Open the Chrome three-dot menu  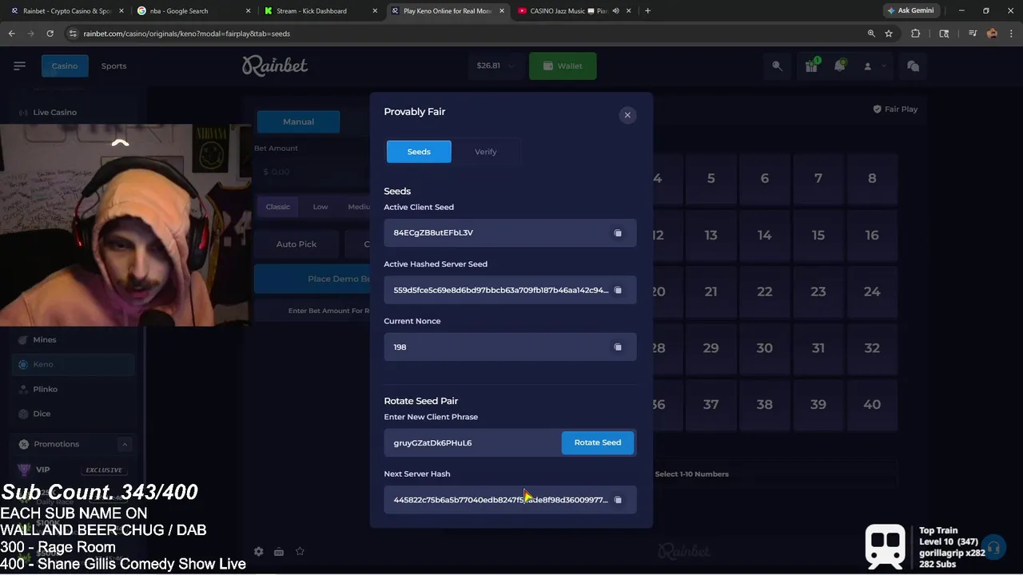[1011, 34]
